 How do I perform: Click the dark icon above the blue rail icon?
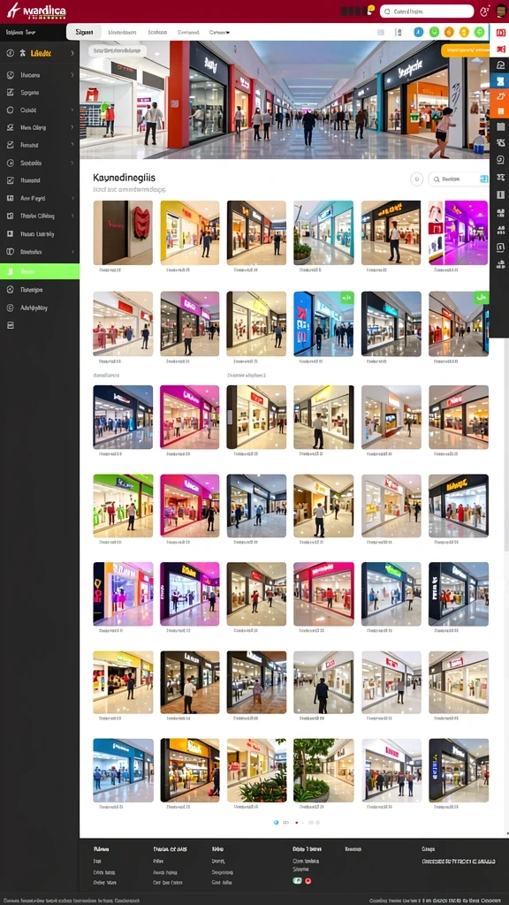click(500, 65)
